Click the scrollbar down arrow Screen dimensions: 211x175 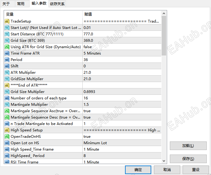click(x=164, y=161)
